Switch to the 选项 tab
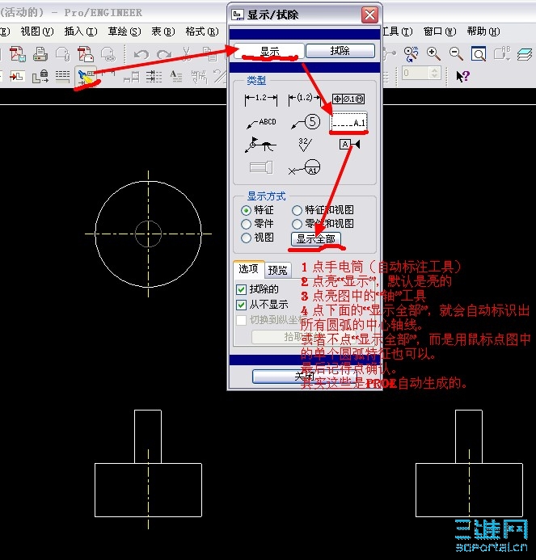The image size is (536, 560). coord(248,268)
